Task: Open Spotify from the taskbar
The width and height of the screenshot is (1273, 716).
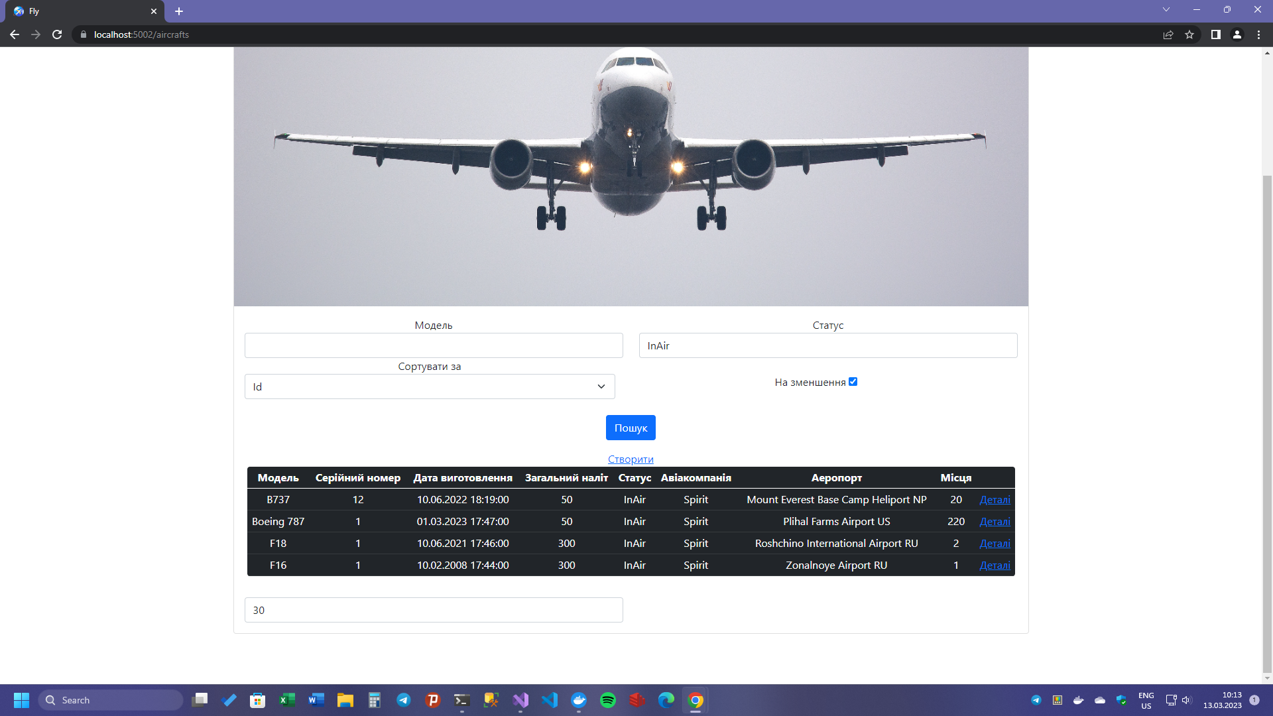Action: click(x=609, y=700)
